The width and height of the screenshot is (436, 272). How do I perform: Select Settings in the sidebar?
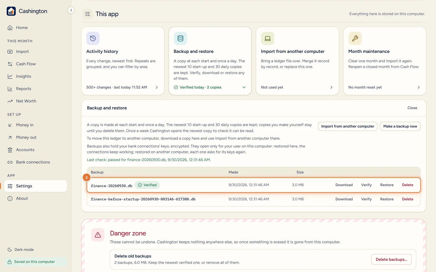(x=36, y=186)
